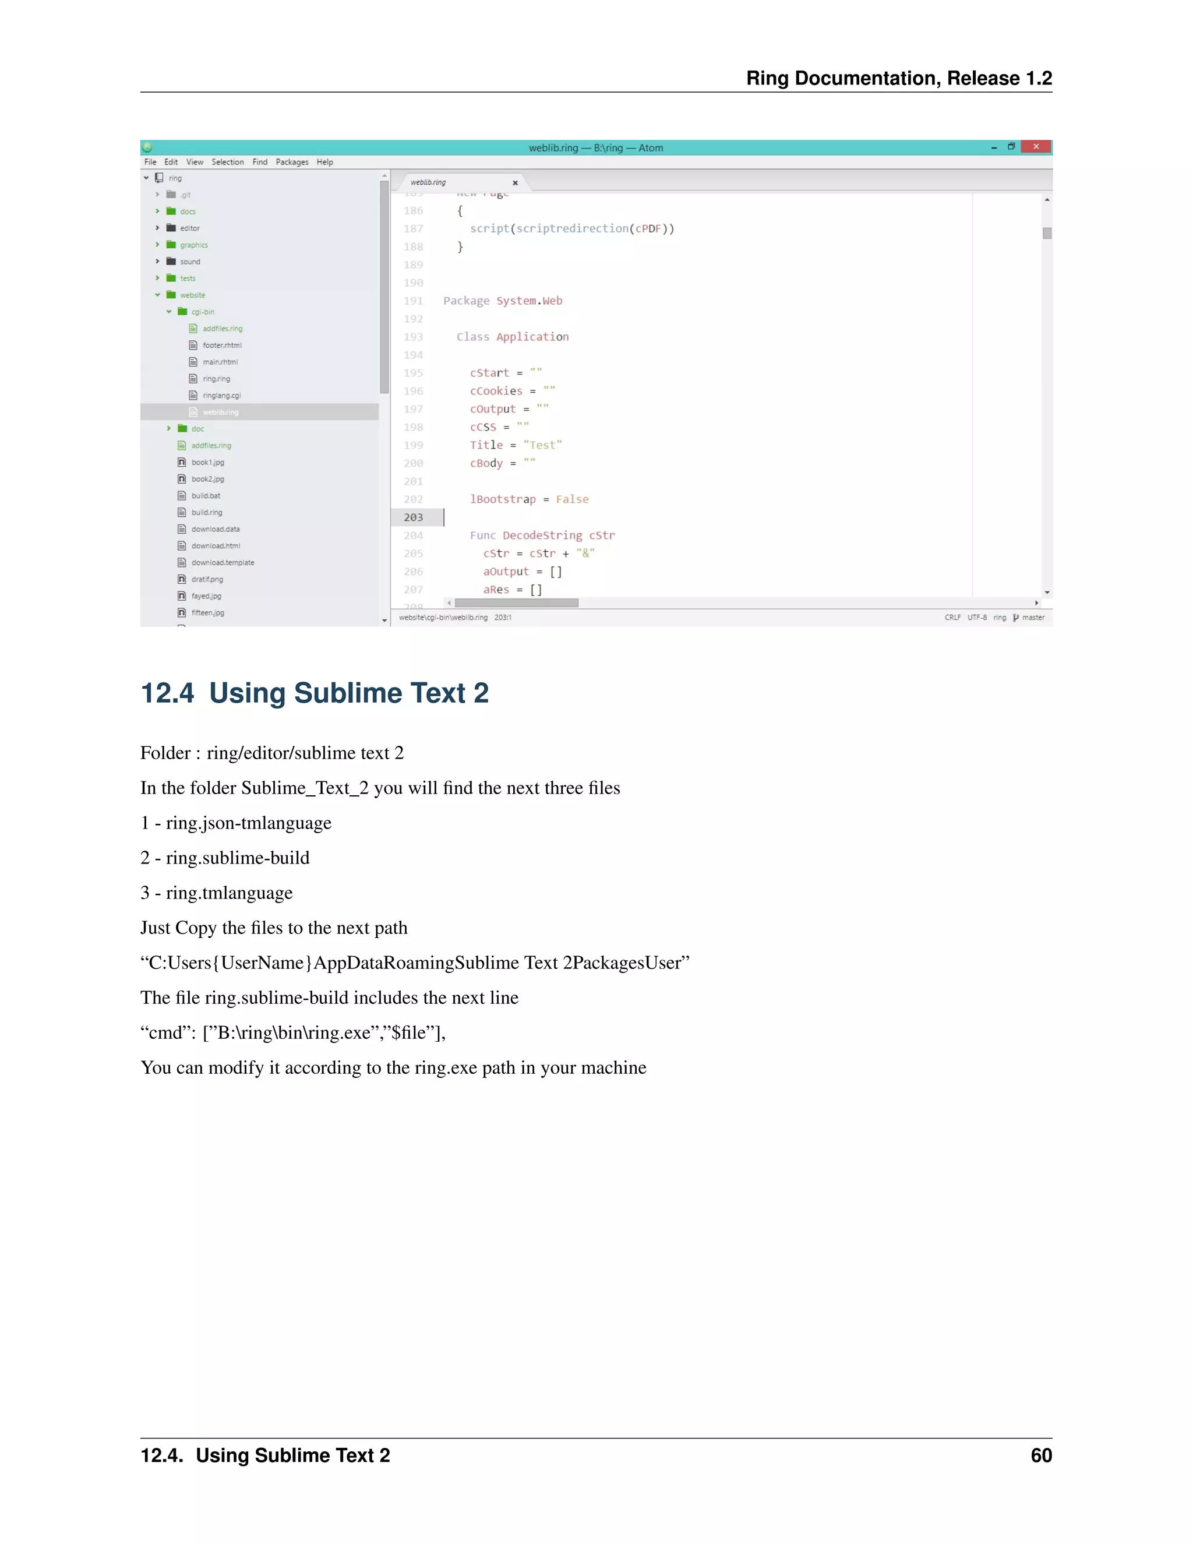Click line number 203 in gutter
Viewport: 1193px width, 1544px height.
click(413, 517)
